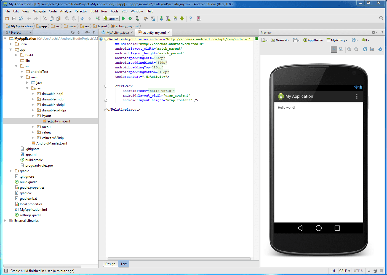Click the Cut scissors icon
This screenshot has height=275, width=387.
point(44,18)
